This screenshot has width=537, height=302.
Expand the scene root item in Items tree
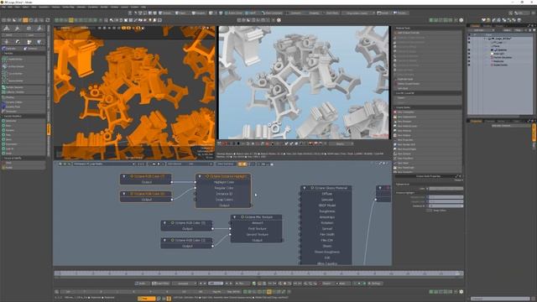[x=485, y=39]
